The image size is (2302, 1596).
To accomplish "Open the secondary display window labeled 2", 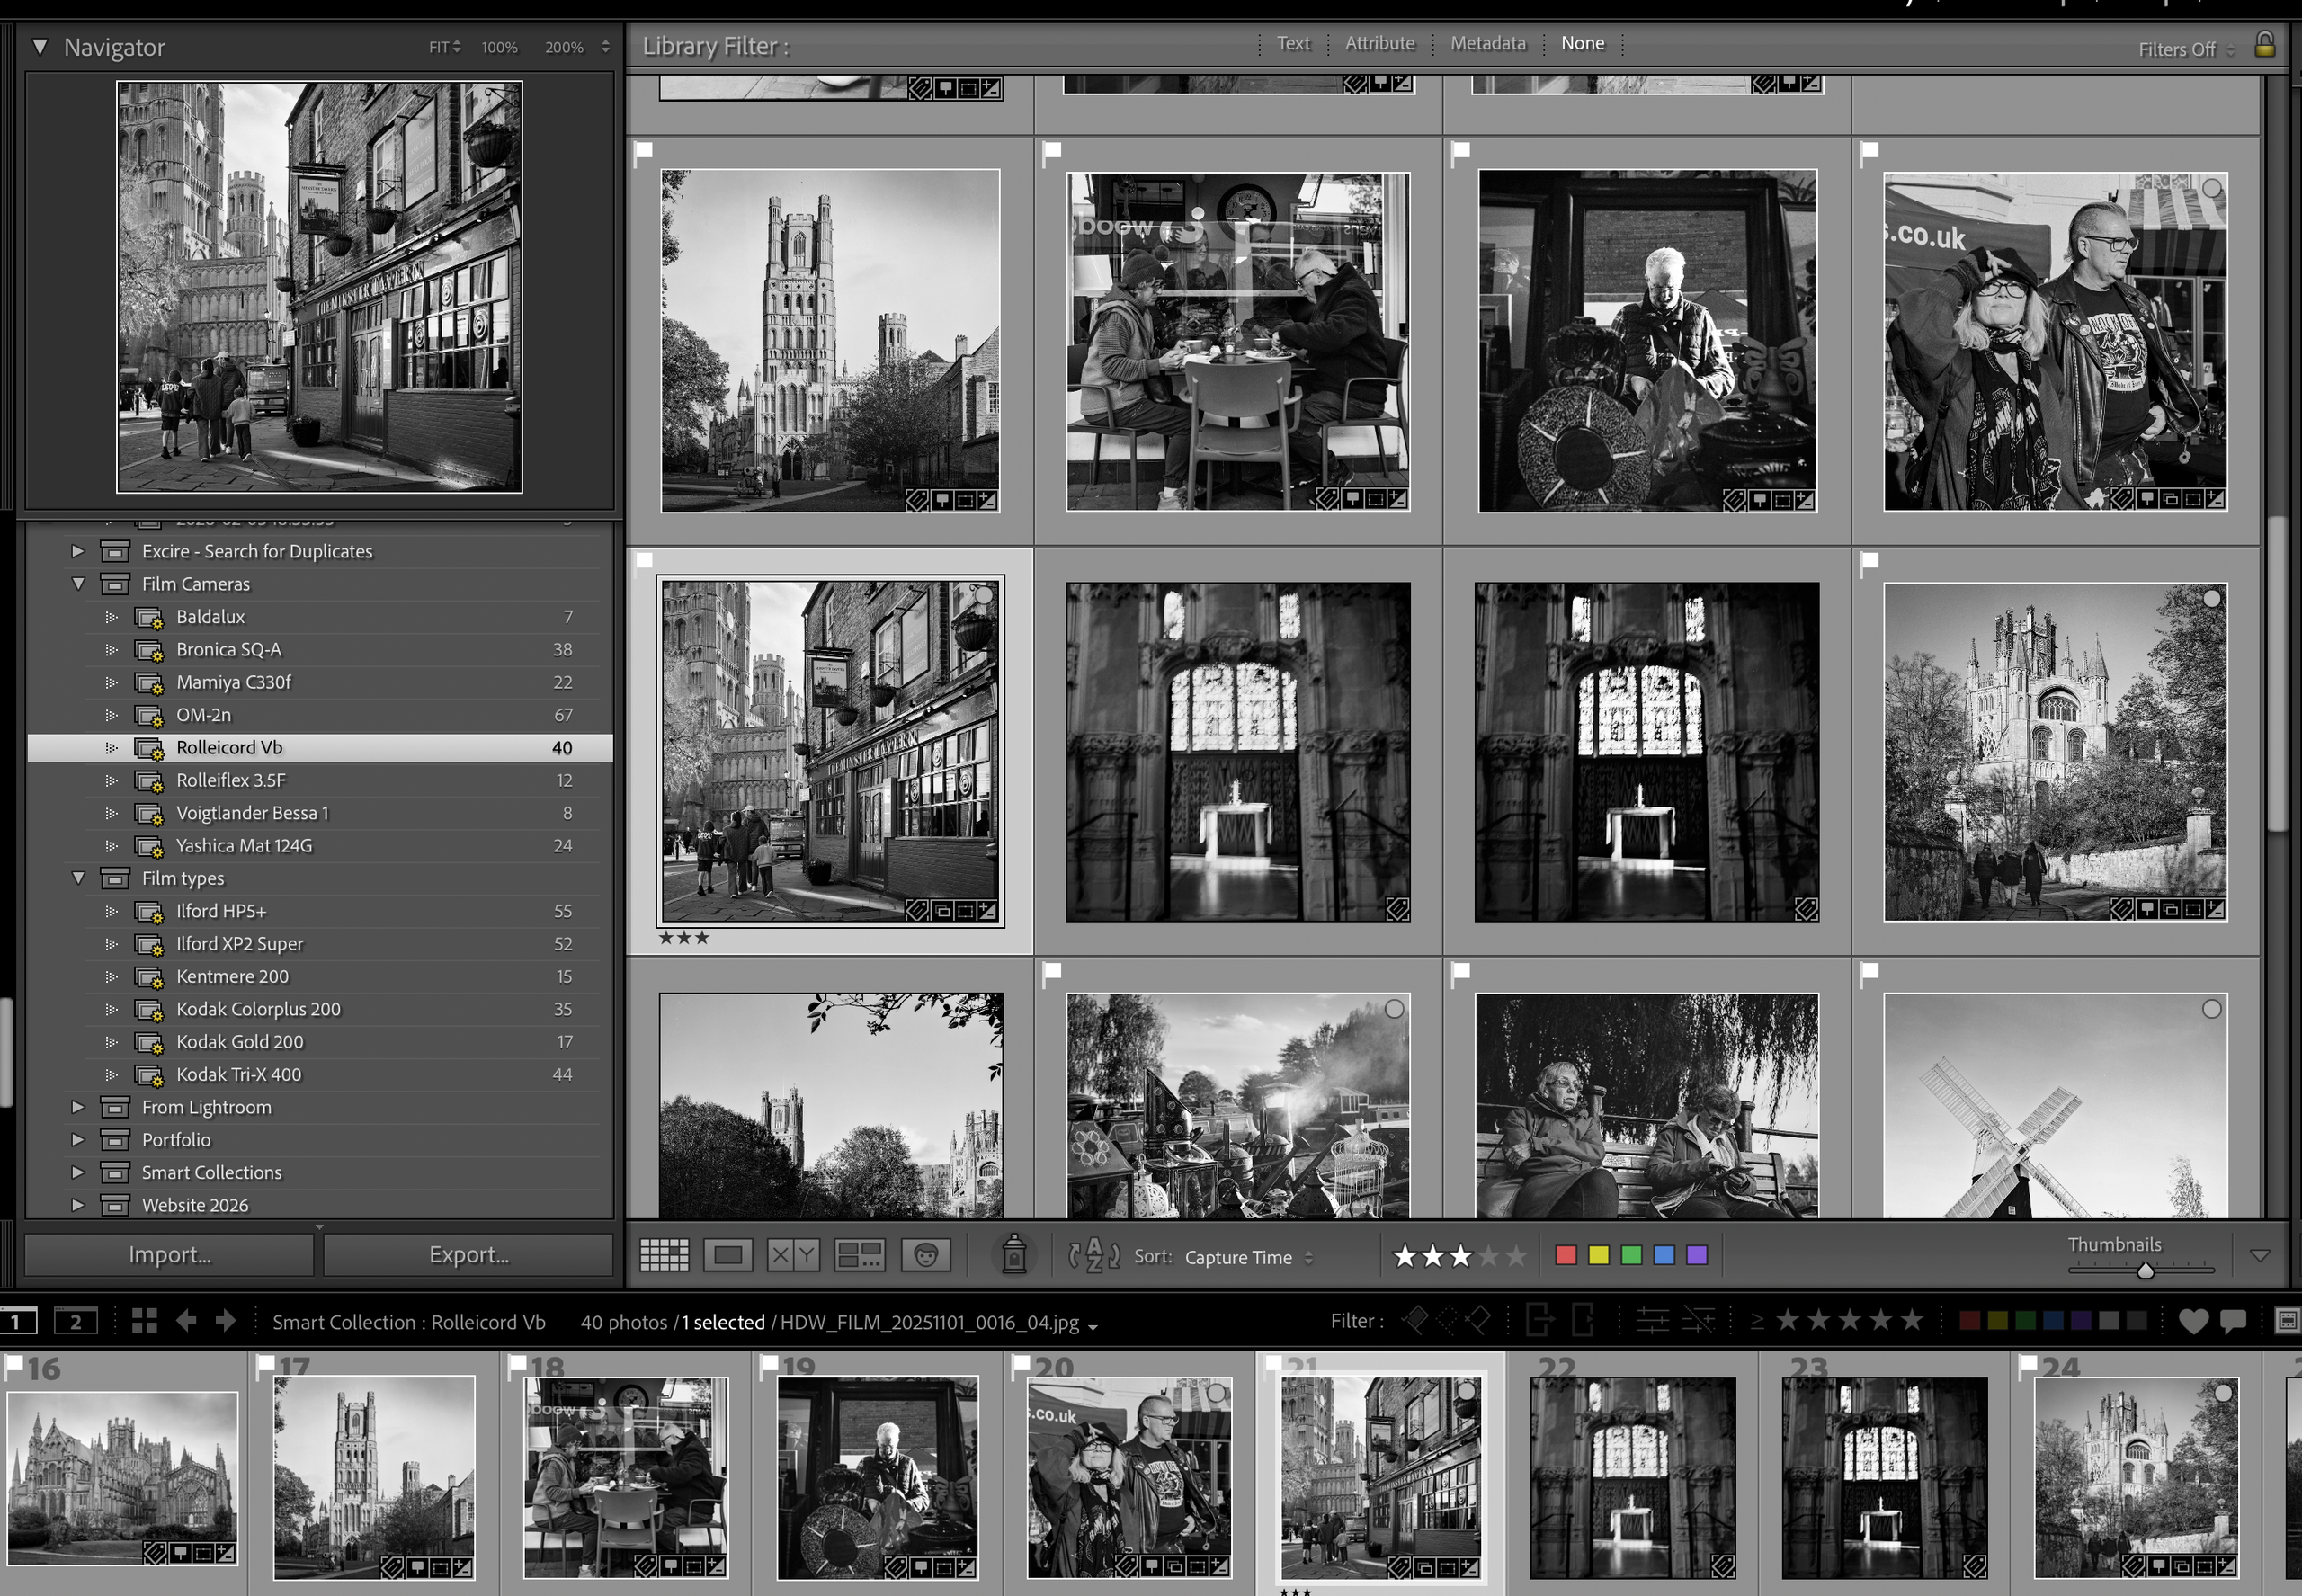I will [75, 1321].
